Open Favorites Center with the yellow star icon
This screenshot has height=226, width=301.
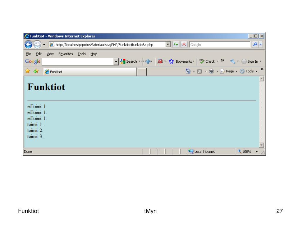28,71
